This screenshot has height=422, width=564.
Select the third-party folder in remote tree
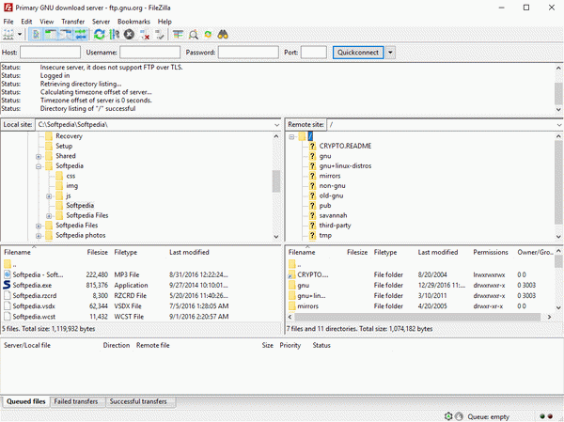335,226
